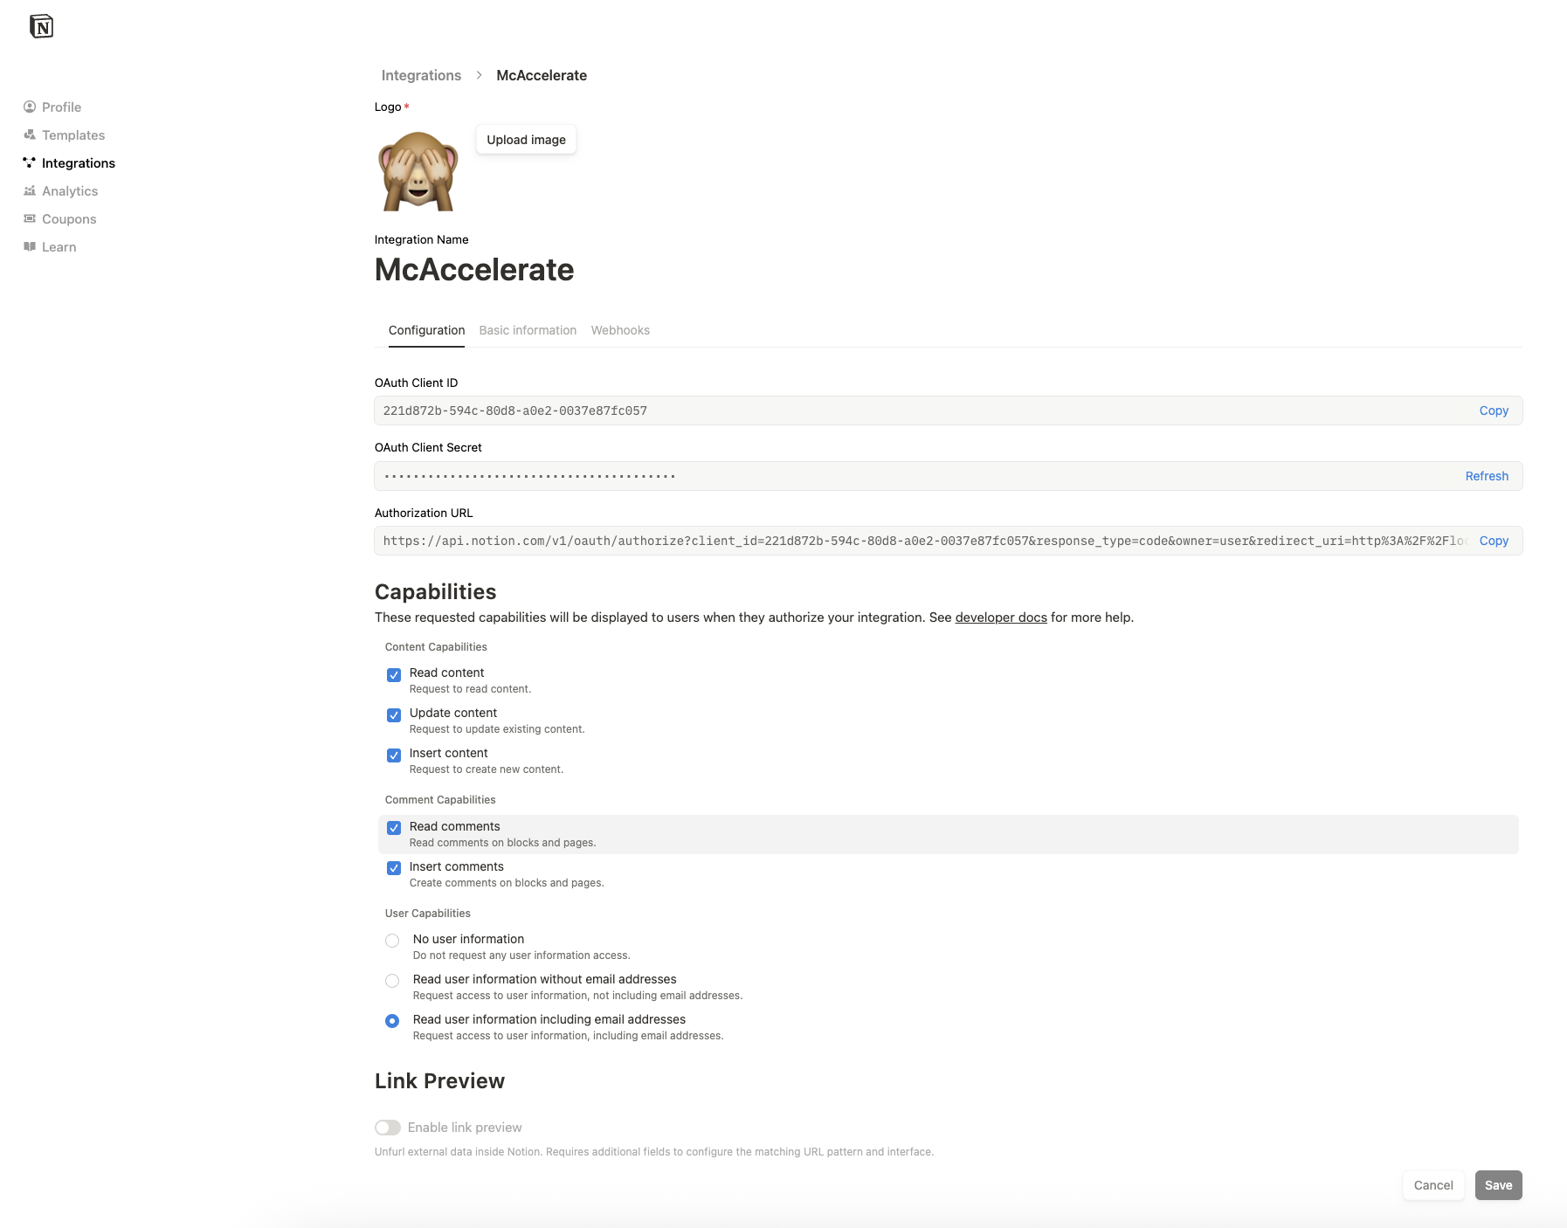This screenshot has height=1228, width=1567.
Task: Toggle Enable link preview switch
Action: [x=388, y=1128]
